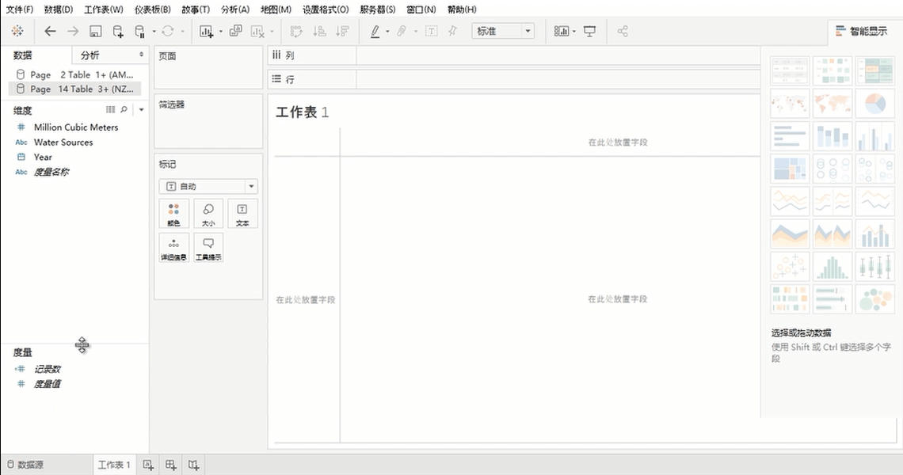Open the 维度 pane dropdown arrow
The height and width of the screenshot is (475, 903).
click(x=141, y=110)
